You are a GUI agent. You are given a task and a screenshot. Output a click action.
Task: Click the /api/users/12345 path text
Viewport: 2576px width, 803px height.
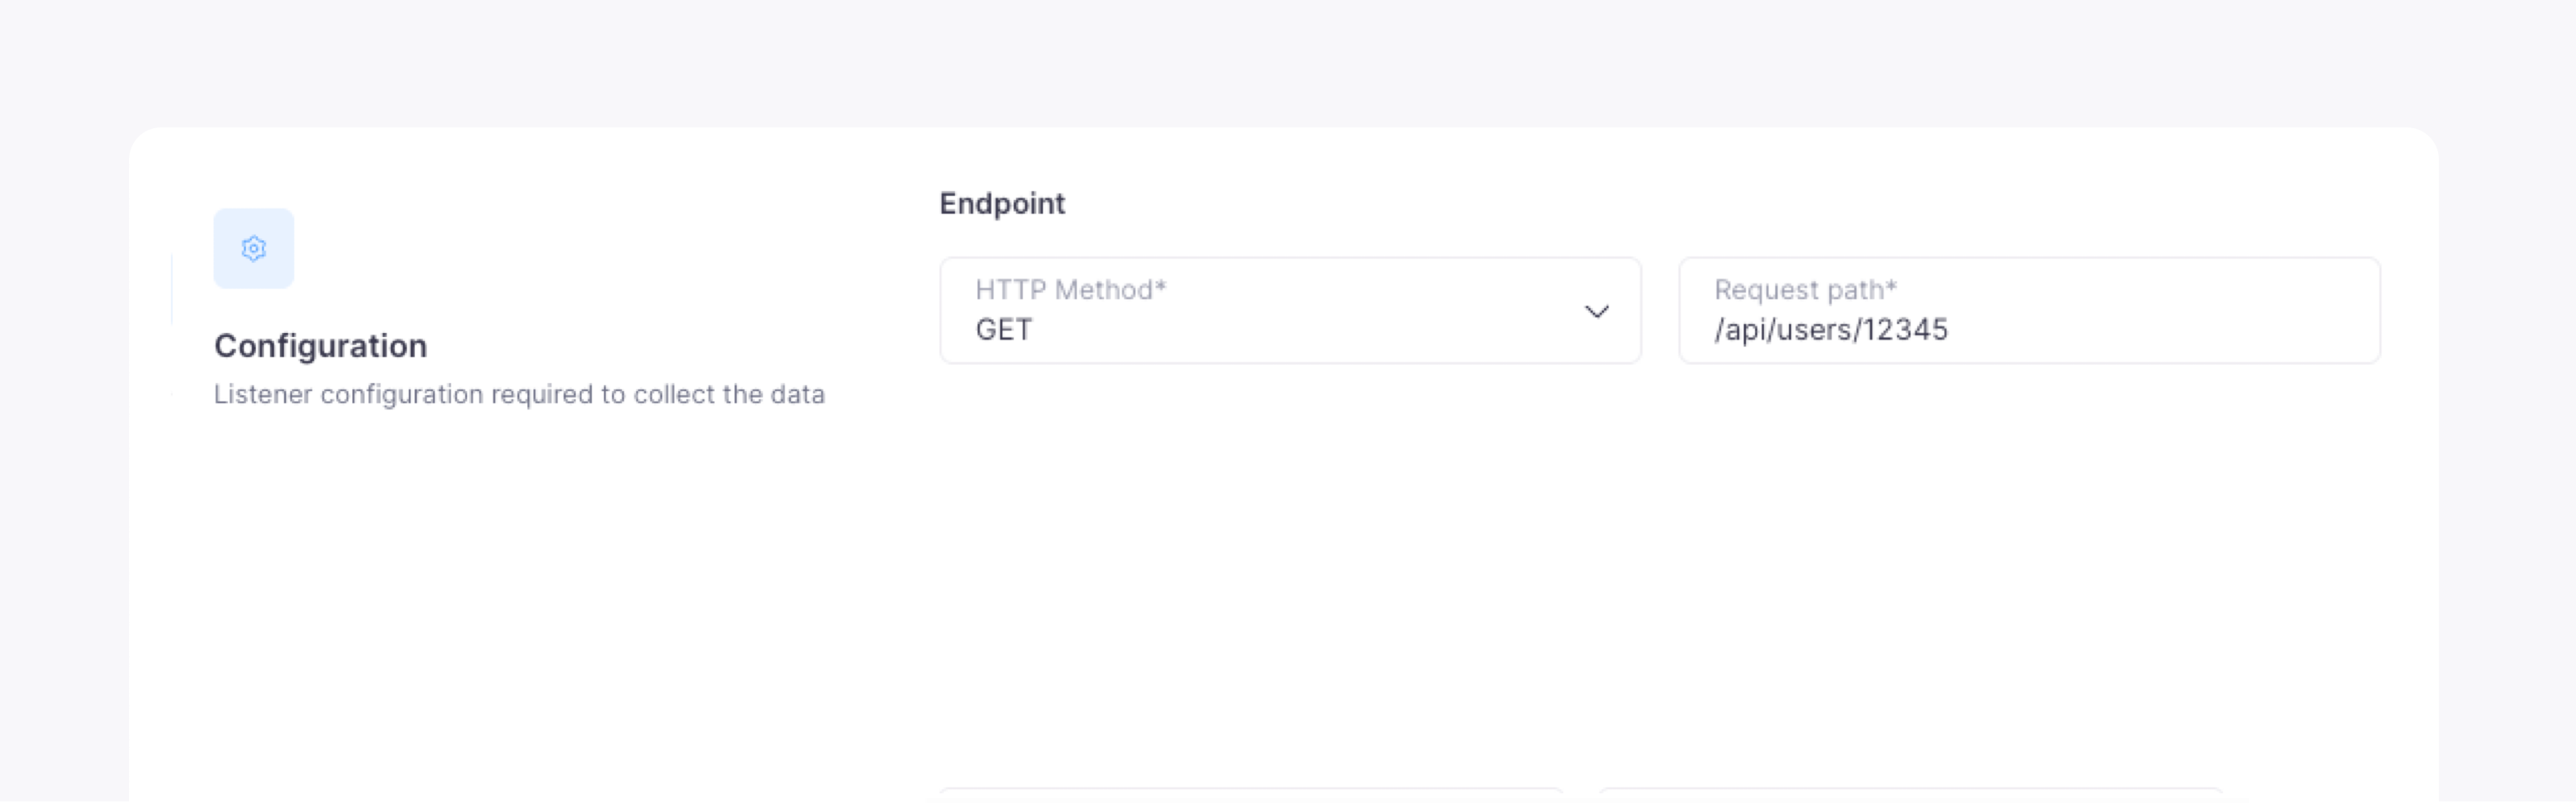1830,330
